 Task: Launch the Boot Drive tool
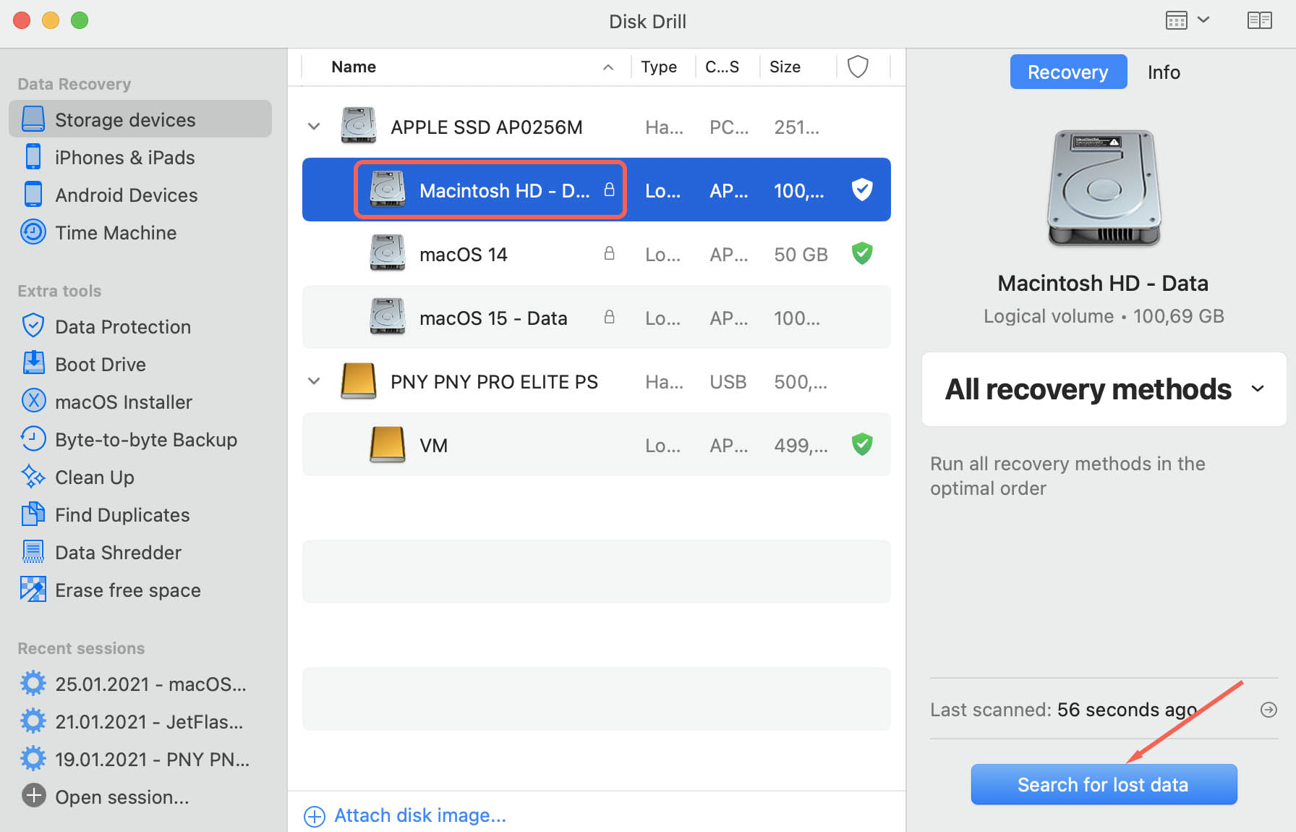101,364
